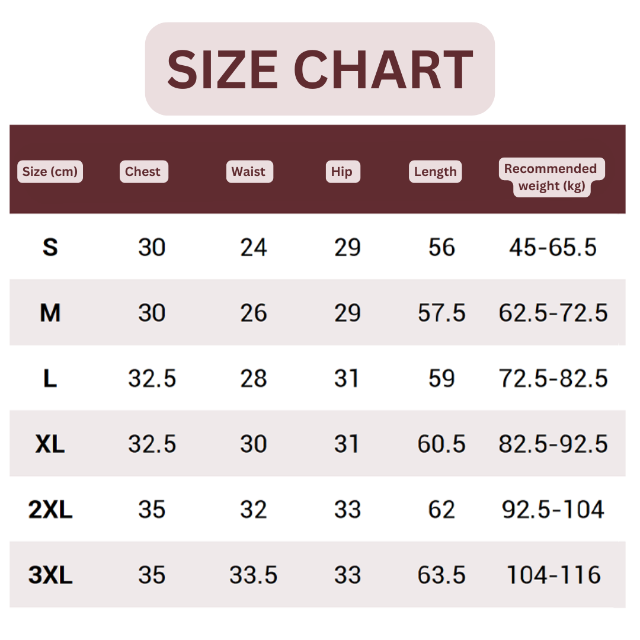Click the Hip column header label

point(342,172)
